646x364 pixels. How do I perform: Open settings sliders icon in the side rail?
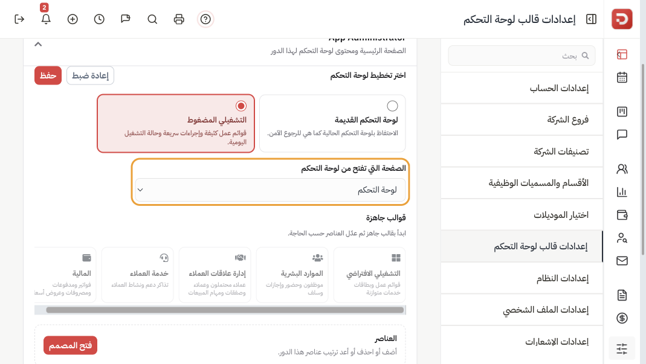pos(622,348)
